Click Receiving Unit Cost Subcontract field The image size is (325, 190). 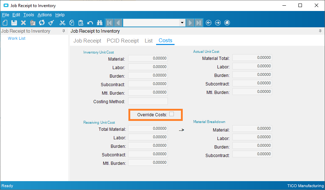[148, 154]
